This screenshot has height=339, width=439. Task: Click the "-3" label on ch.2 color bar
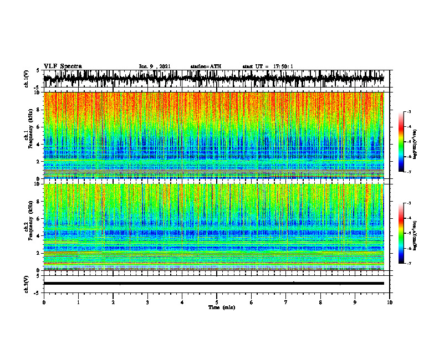click(409, 203)
